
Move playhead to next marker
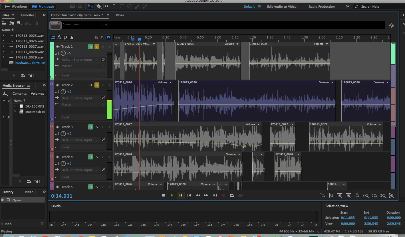tap(215, 195)
